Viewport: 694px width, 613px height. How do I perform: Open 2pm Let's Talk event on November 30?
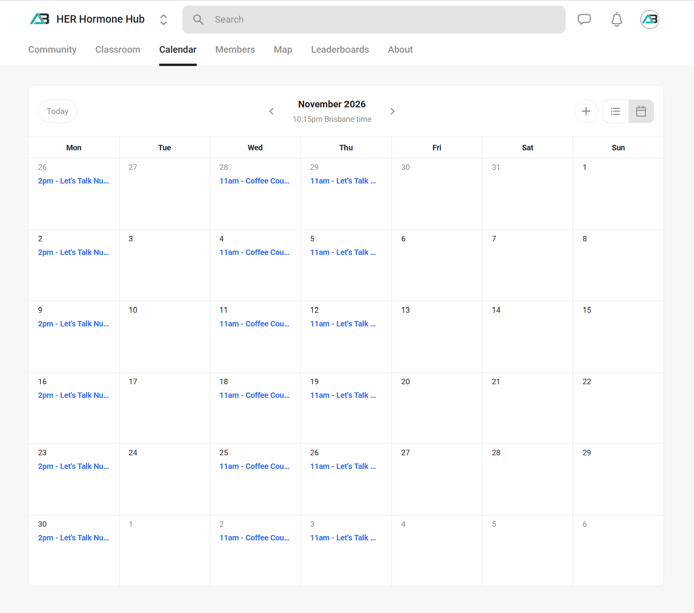pos(73,538)
